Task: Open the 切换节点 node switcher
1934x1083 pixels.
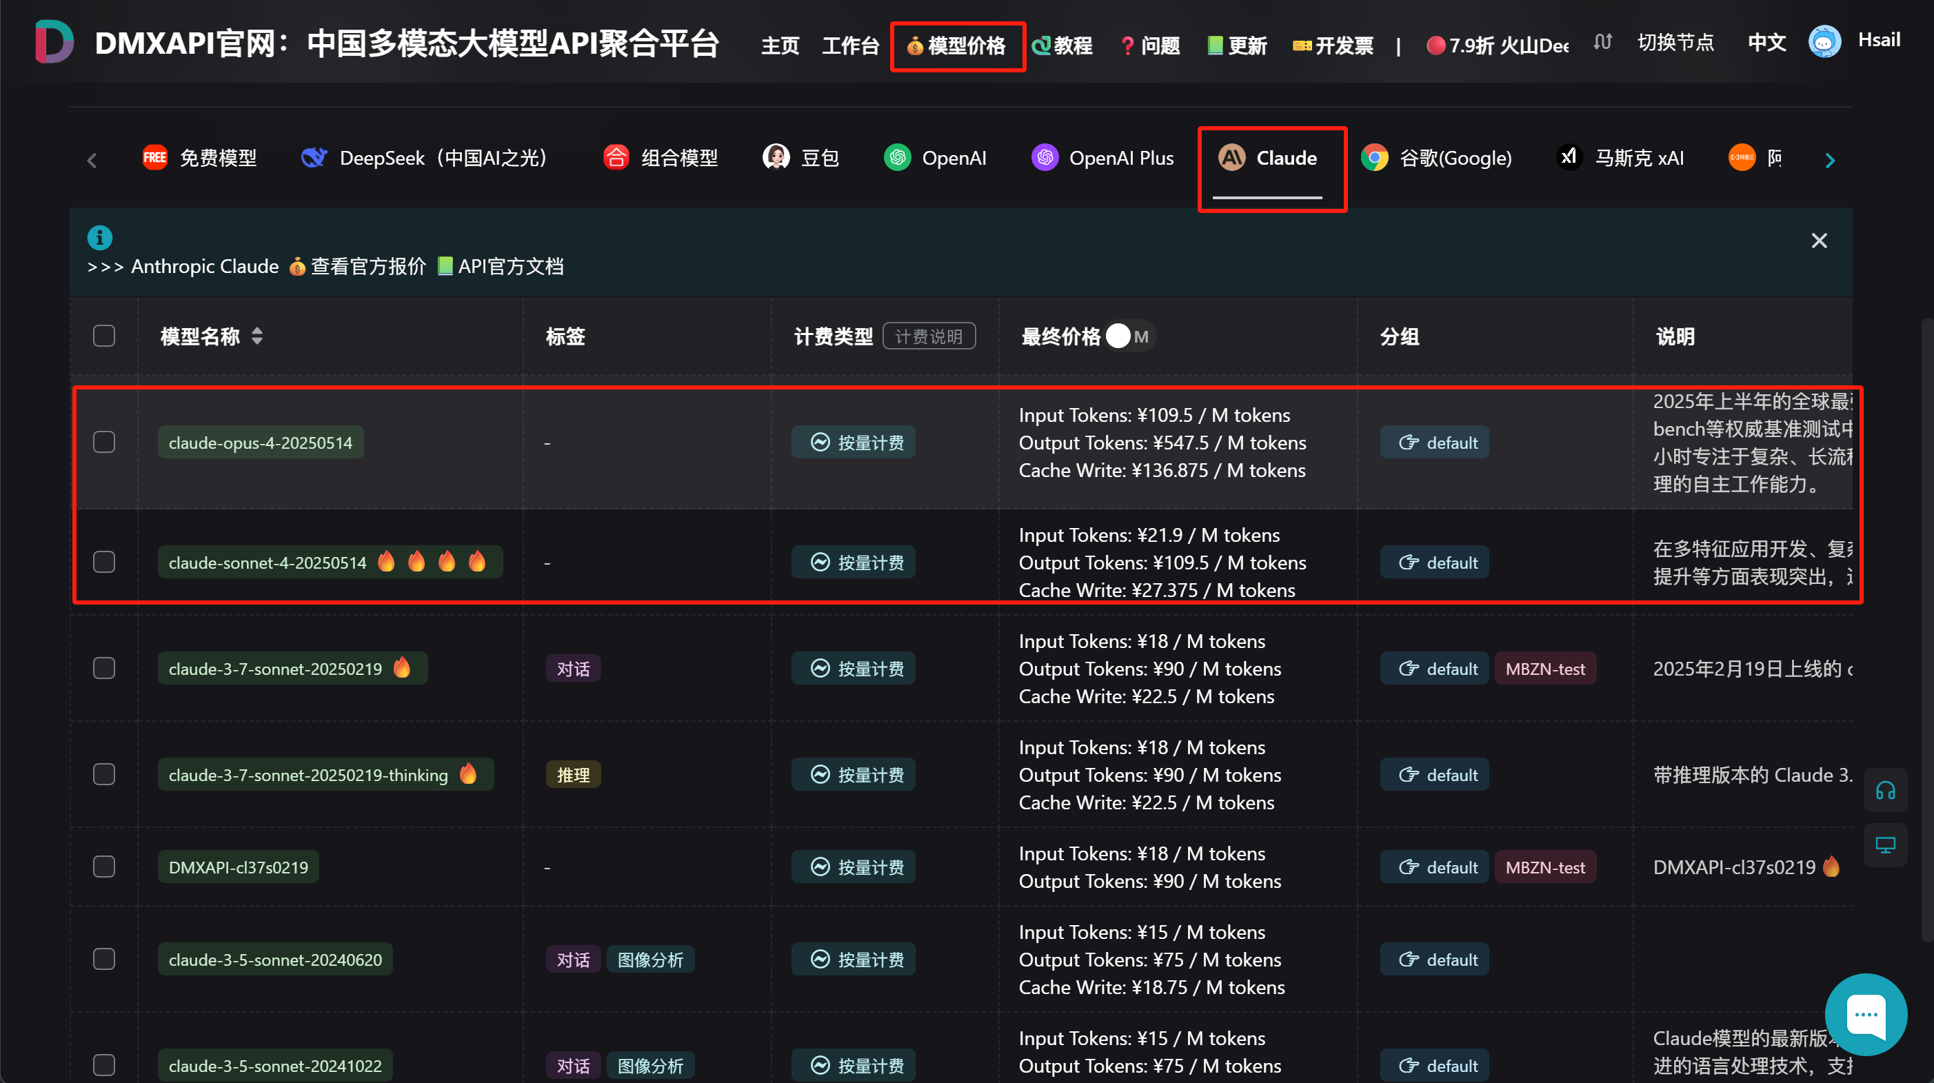Action: tap(1675, 42)
